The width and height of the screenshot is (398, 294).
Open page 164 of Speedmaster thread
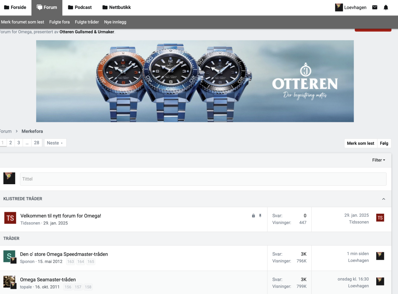click(81, 262)
